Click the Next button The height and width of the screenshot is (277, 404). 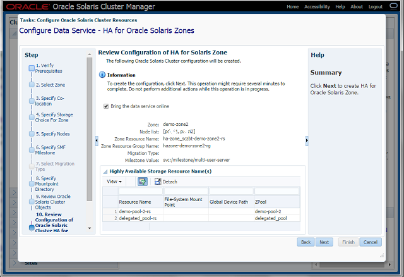tap(324, 242)
